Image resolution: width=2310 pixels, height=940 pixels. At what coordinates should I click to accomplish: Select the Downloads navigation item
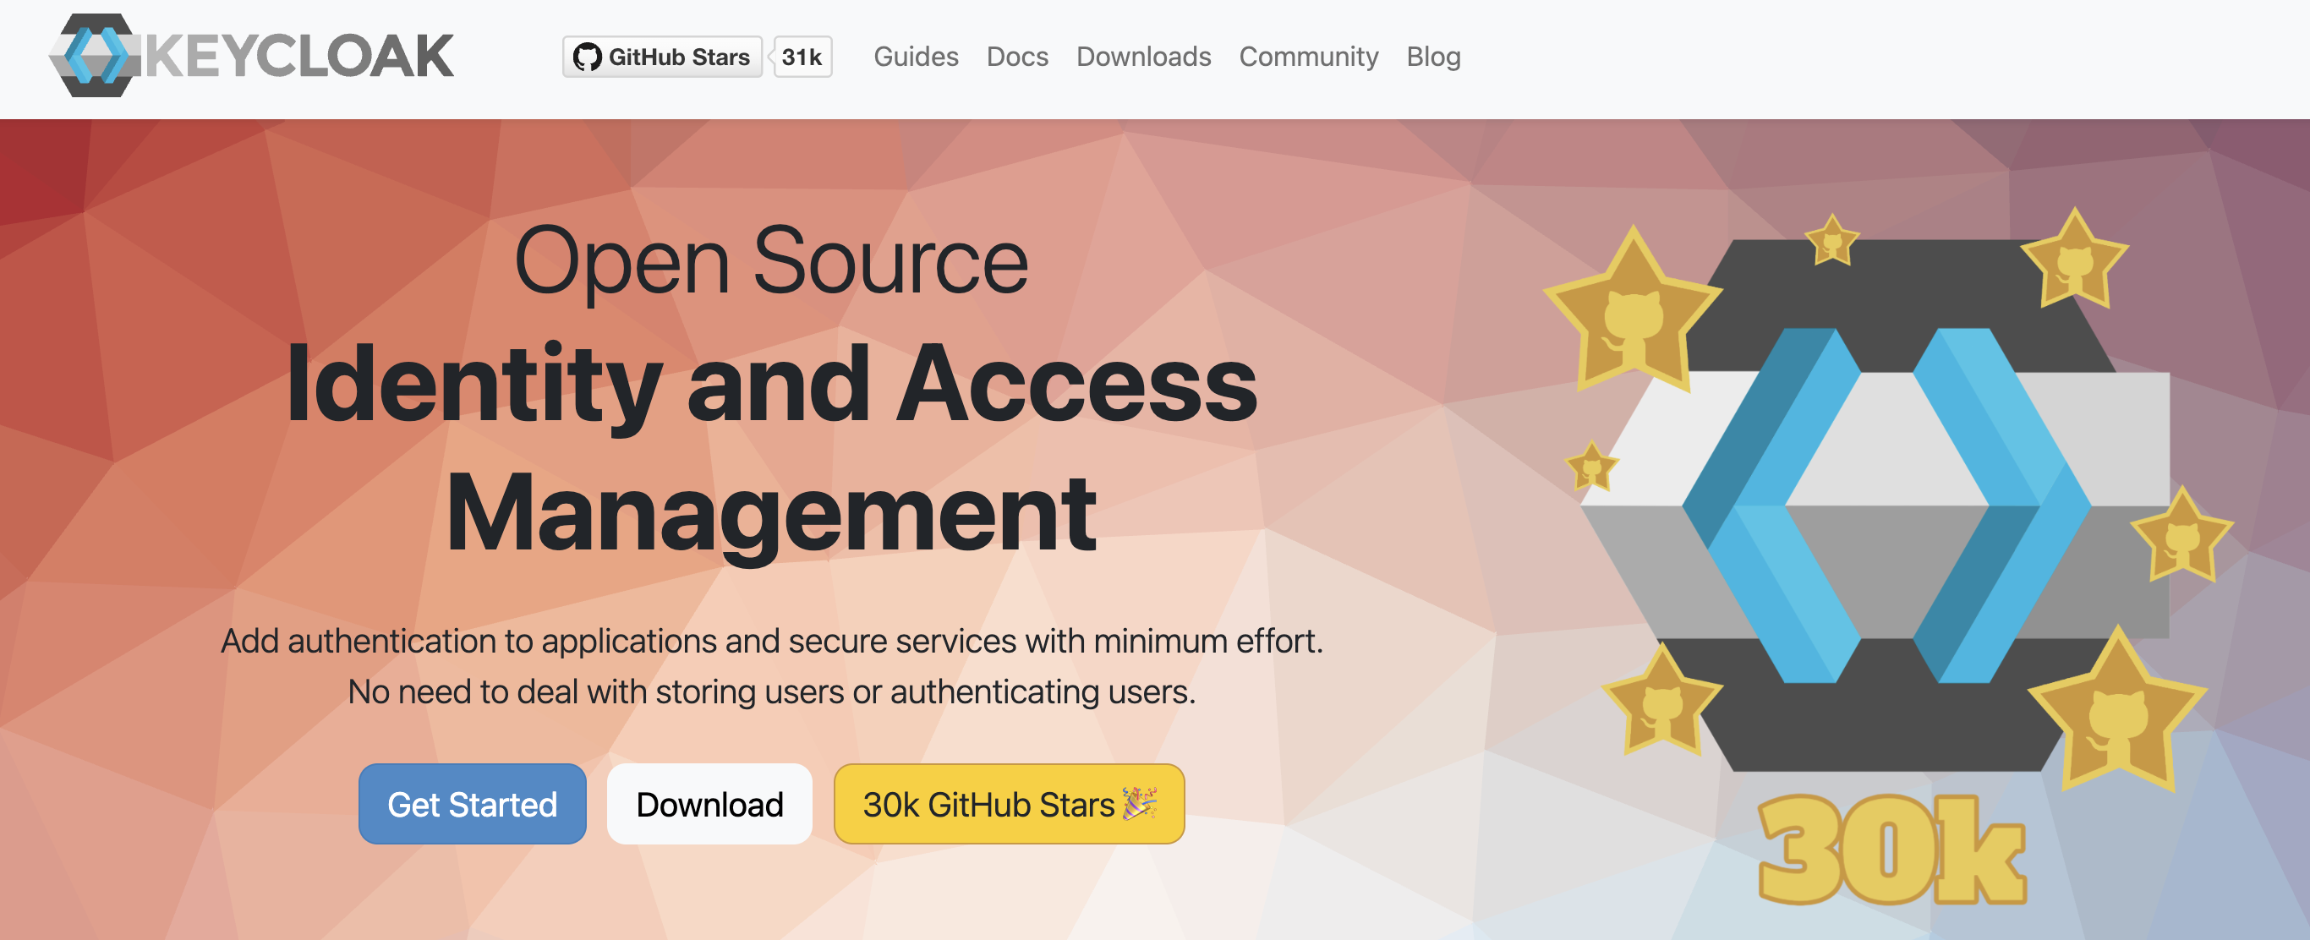pyautogui.click(x=1143, y=57)
